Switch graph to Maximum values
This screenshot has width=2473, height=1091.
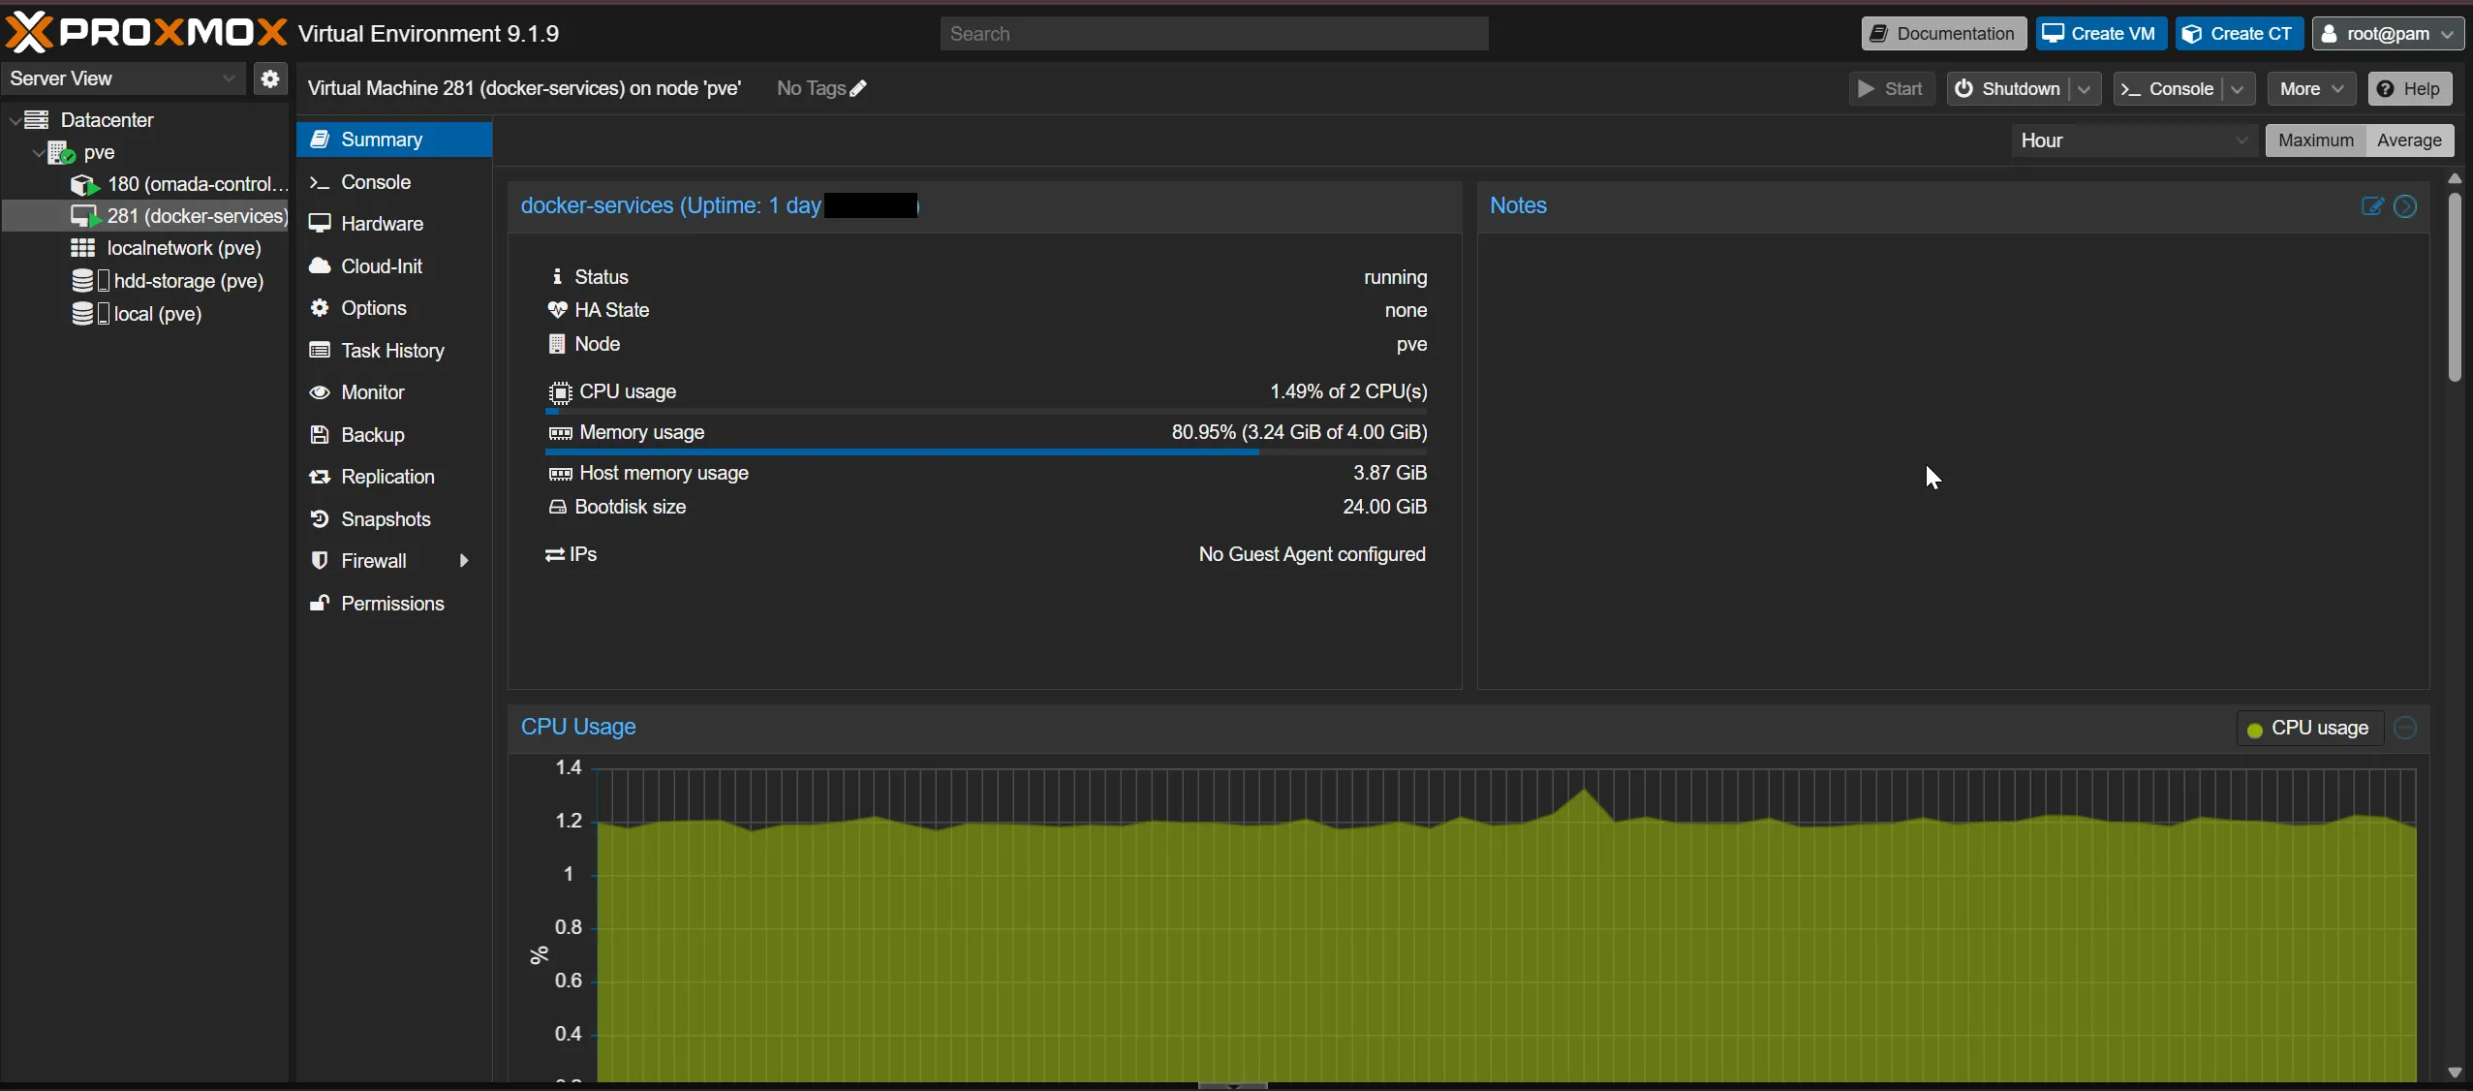pos(2315,140)
